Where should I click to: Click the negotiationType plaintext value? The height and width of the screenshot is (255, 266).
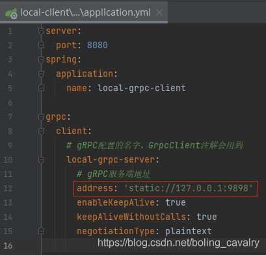(x=189, y=232)
